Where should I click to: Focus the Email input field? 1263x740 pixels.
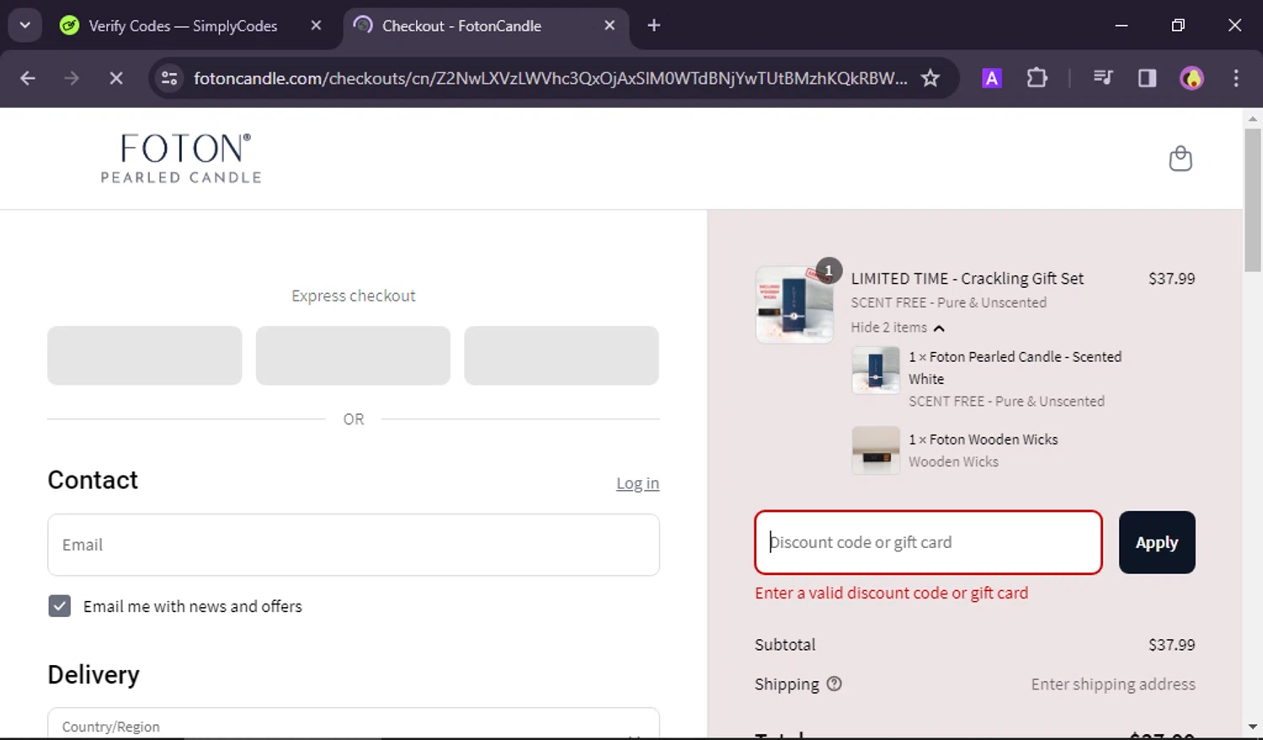coord(354,545)
